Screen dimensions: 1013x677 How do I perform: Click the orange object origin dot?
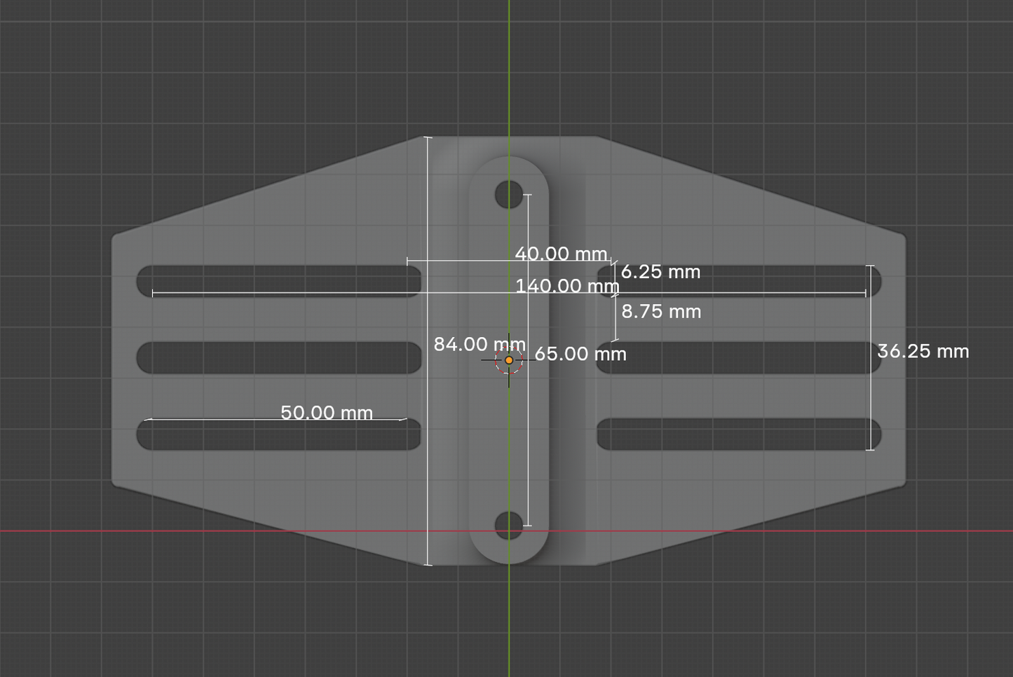509,360
